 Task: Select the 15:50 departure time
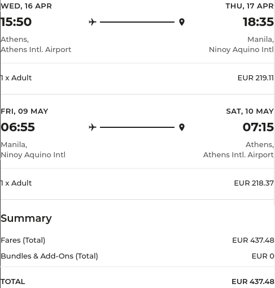16,22
